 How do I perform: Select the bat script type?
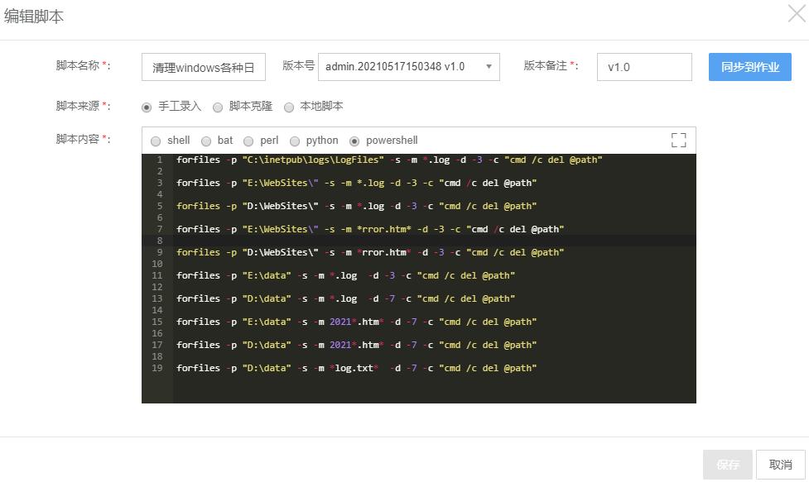pyautogui.click(x=206, y=141)
